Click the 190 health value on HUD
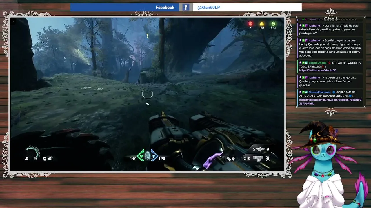Screen dimensions: 371x208 [162, 159]
